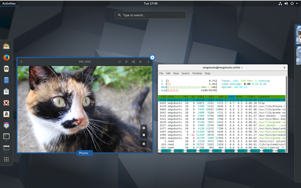
Task: Open the Tue 17:43 clock menu
Action: point(150,4)
